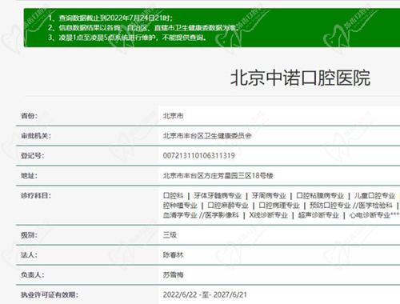
Task: Select the banner line about 2022年7月24日21时
Action: tap(110, 18)
